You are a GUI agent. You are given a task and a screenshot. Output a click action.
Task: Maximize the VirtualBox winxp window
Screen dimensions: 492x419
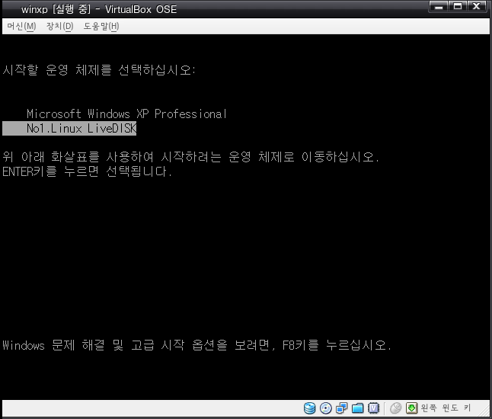click(458, 6)
